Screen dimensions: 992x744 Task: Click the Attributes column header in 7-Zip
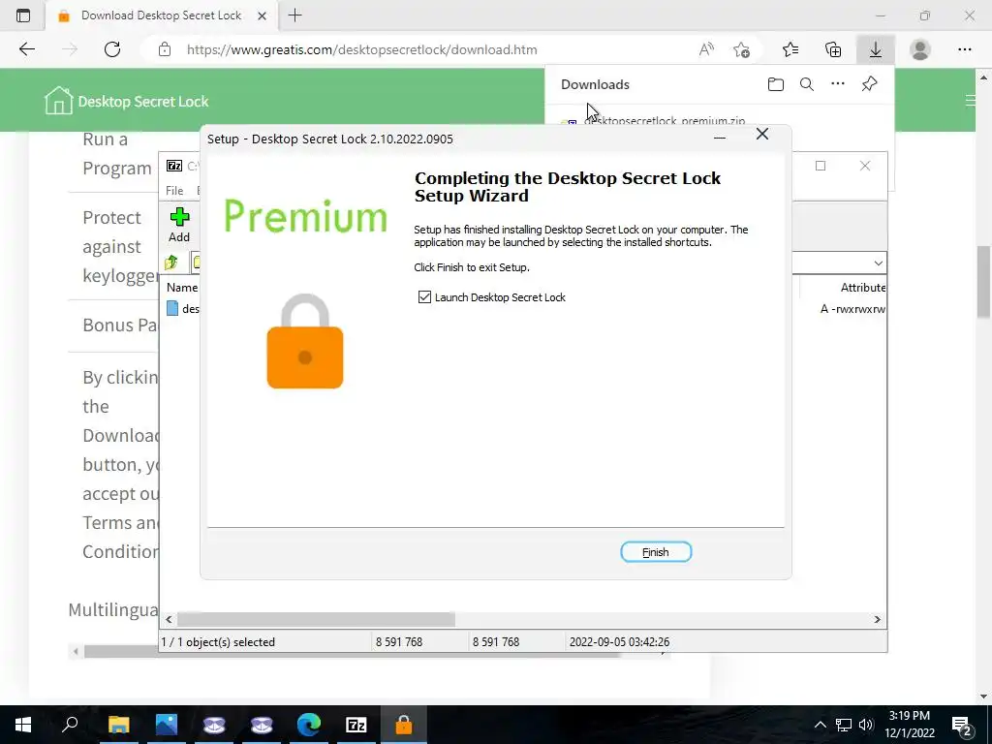(x=863, y=287)
